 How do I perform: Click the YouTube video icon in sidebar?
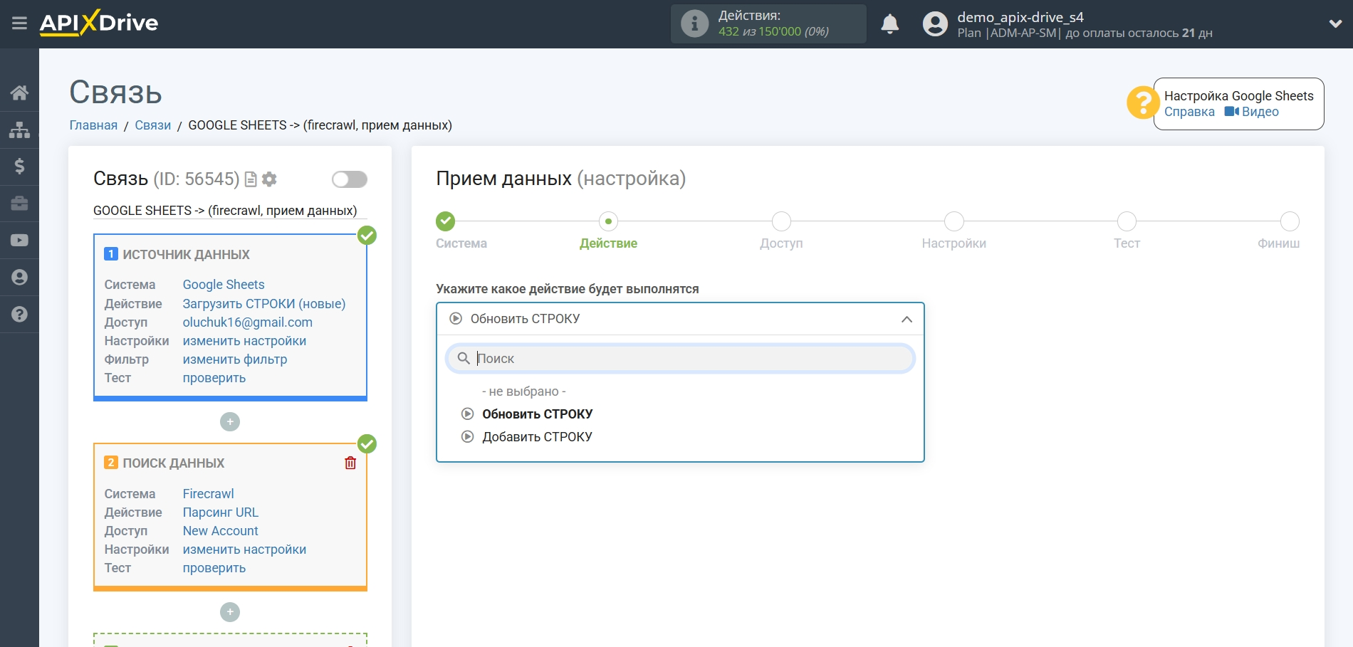click(x=19, y=241)
